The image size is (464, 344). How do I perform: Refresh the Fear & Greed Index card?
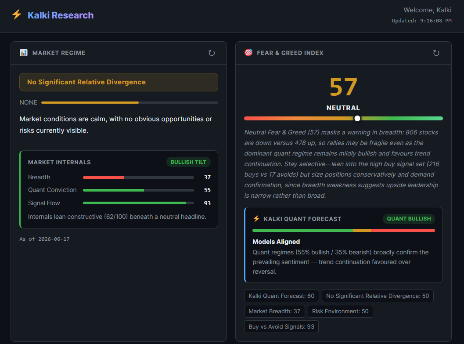(x=436, y=53)
